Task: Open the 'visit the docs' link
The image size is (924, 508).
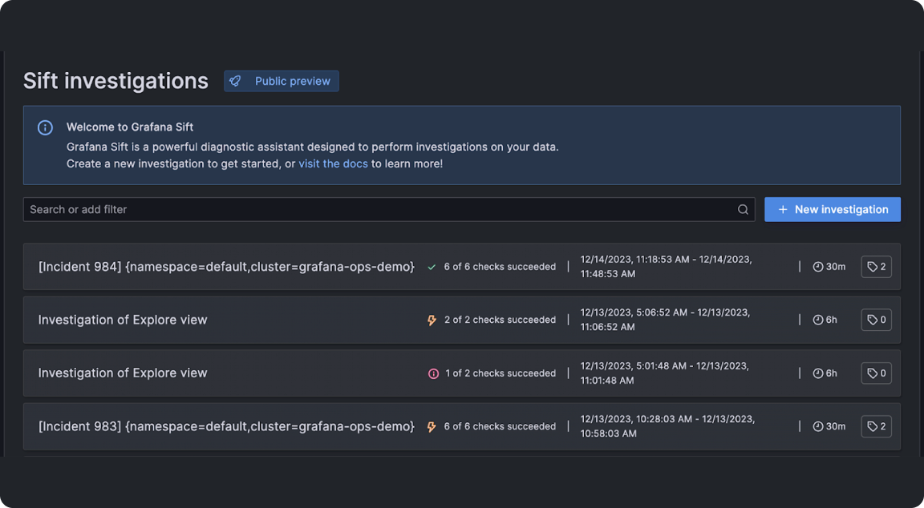Action: click(333, 163)
